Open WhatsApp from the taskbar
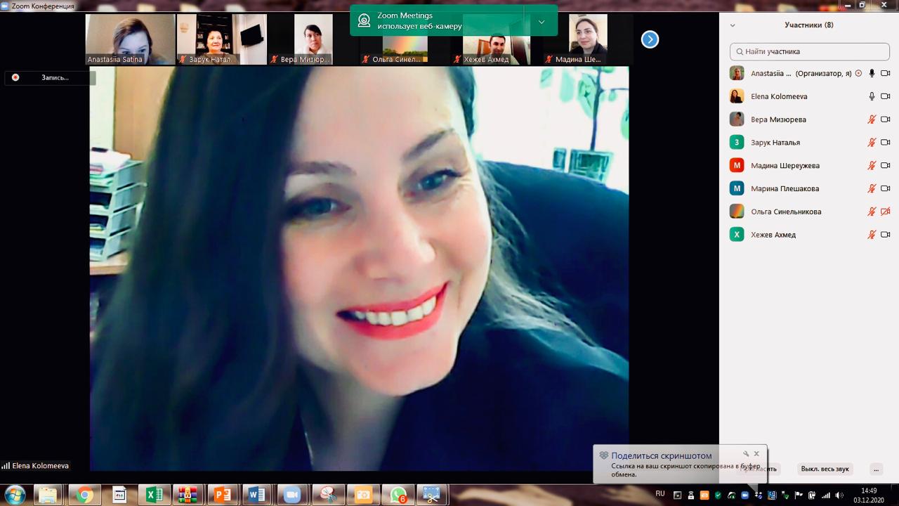Screen dimensions: 899x506 coord(398,495)
